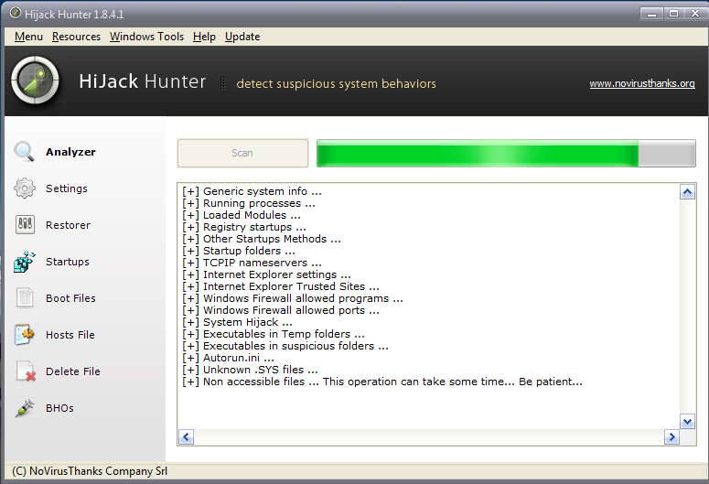Click the Hosts File icon
The height and width of the screenshot is (484, 709).
tap(25, 335)
